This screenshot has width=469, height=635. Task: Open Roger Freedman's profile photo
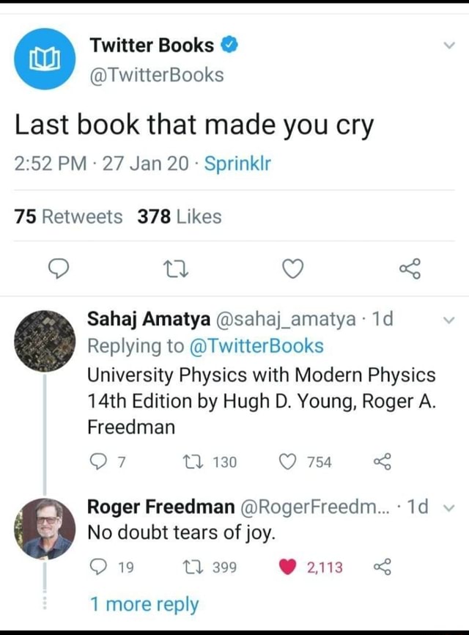click(45, 529)
